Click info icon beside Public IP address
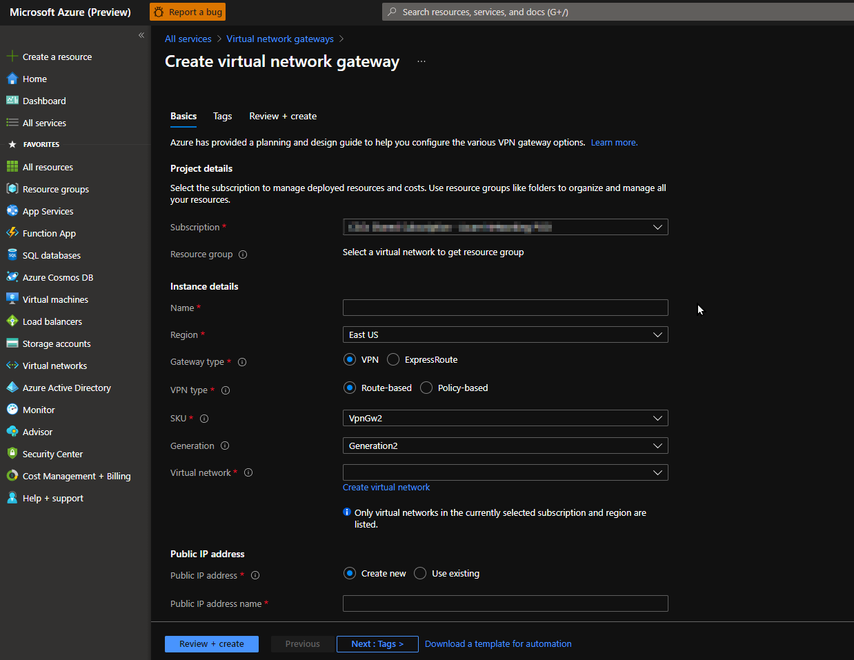Screen dimensions: 854x660 [x=255, y=575]
